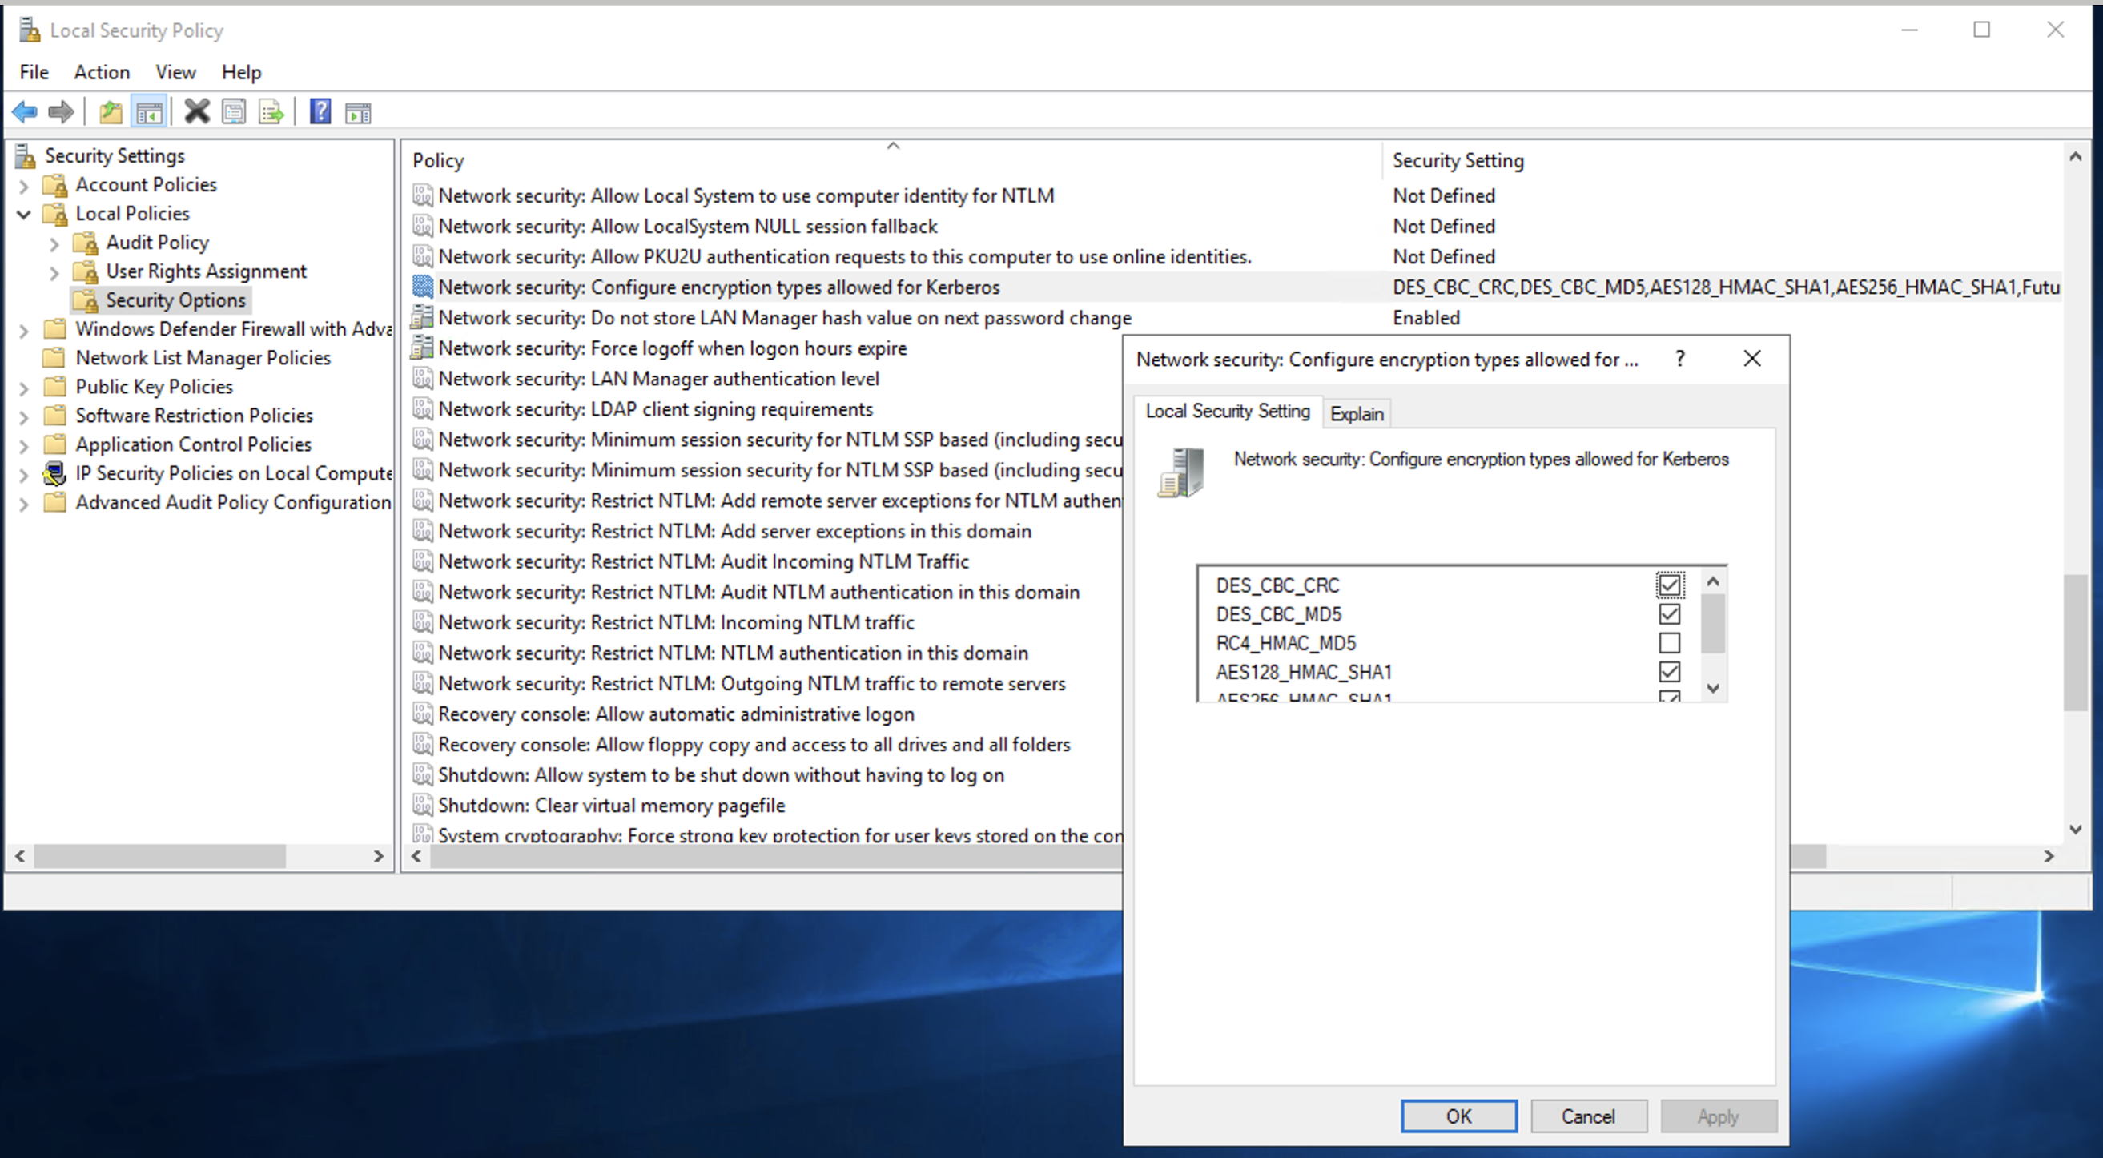Screen dimensions: 2103x1158
Task: Toggle the Show/Hide Console Tree icon
Action: [150, 112]
